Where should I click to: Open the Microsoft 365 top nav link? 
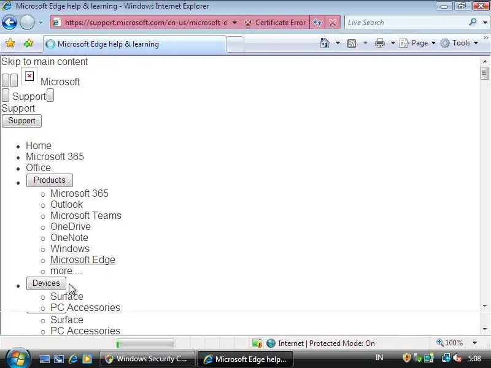point(55,156)
